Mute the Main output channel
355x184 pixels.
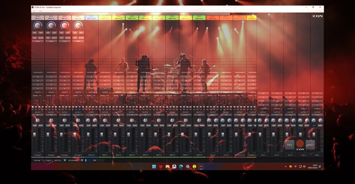(320, 125)
